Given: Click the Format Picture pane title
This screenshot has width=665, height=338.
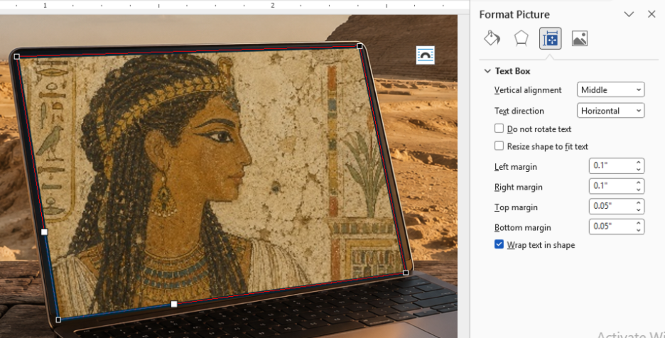Looking at the screenshot, I should pyautogui.click(x=514, y=14).
